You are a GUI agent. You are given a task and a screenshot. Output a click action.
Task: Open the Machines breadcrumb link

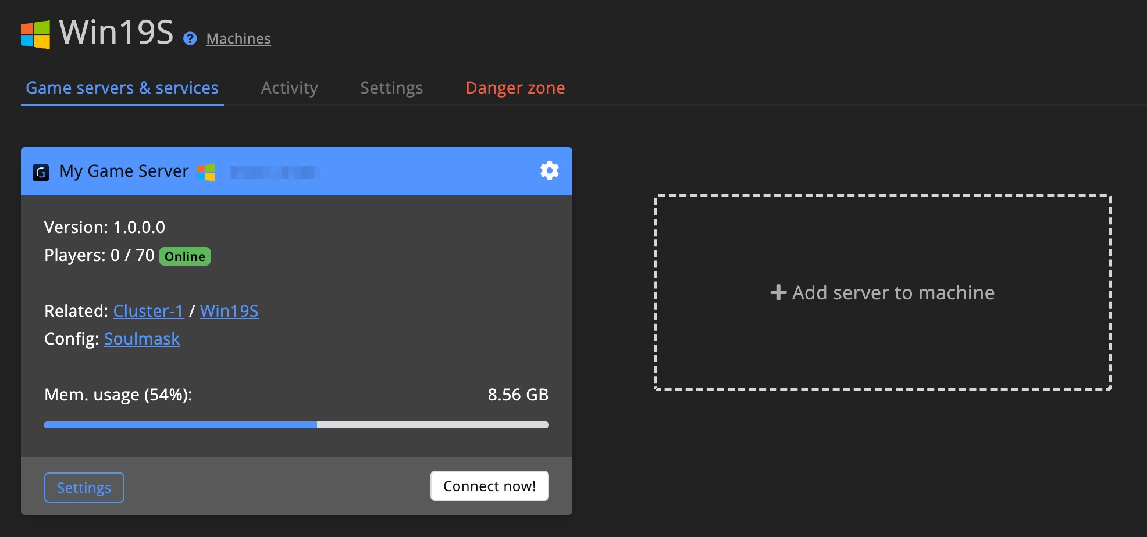pyautogui.click(x=238, y=39)
